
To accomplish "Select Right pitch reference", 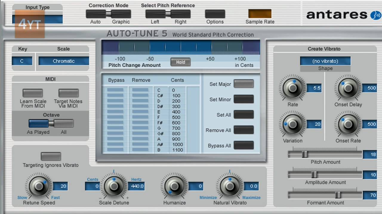I will 181,14.
